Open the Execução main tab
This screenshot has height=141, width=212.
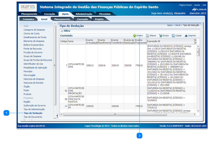click(49, 14)
